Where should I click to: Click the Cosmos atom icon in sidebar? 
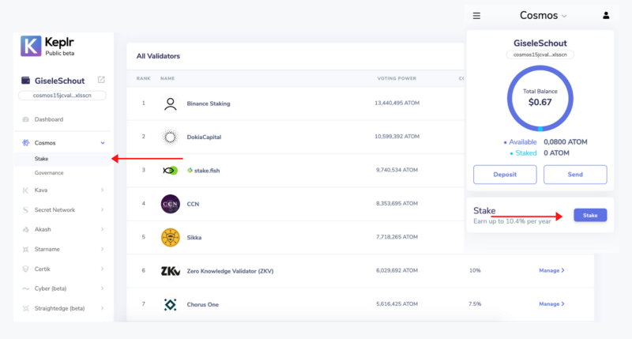click(25, 143)
